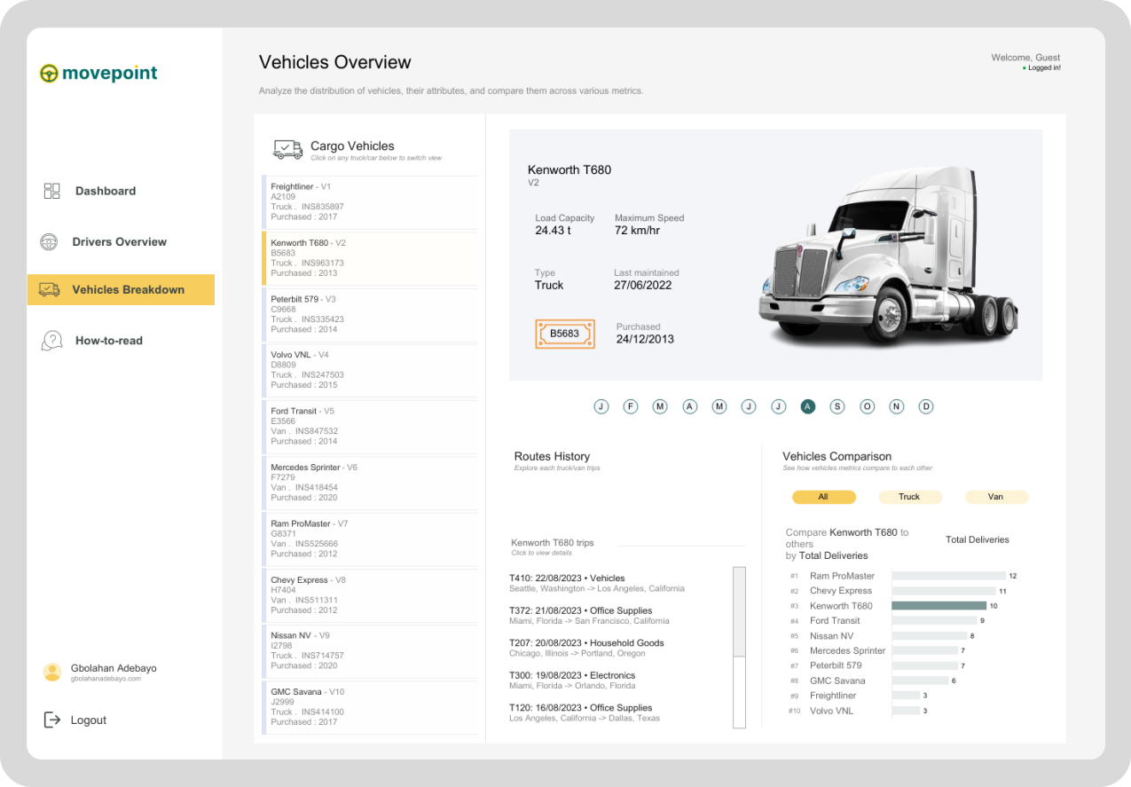1131x787 pixels.
Task: Click the movepoint steering wheel logo
Action: pyautogui.click(x=49, y=74)
